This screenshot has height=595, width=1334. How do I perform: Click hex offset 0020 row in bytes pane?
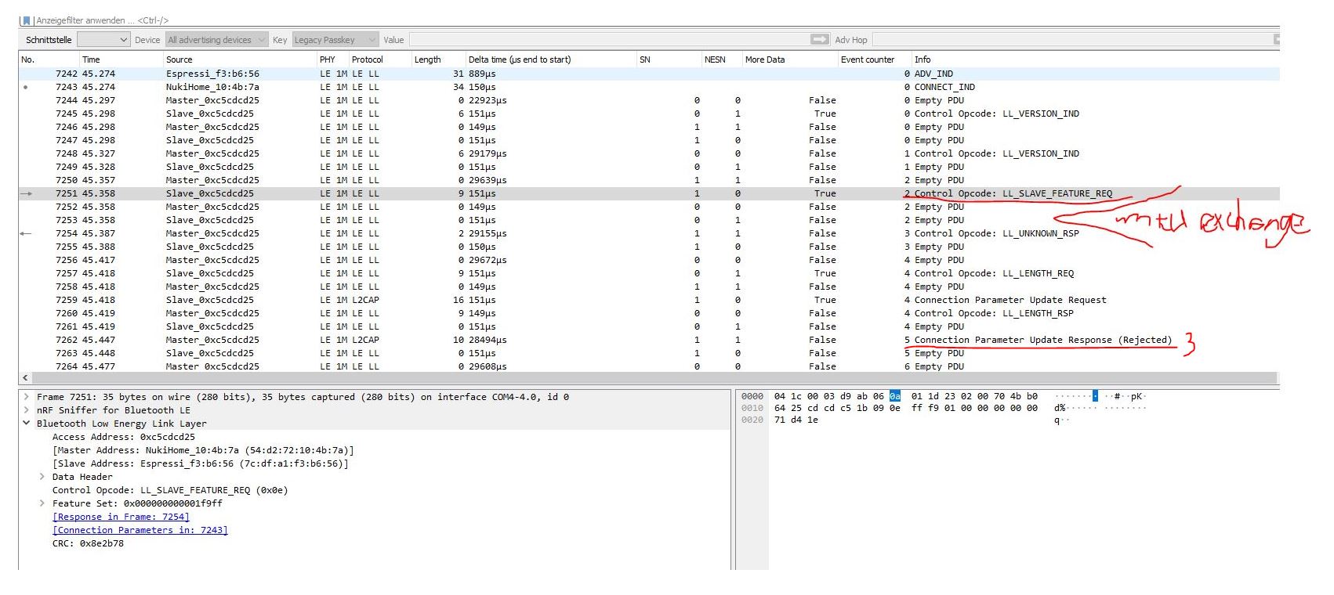tap(752, 420)
